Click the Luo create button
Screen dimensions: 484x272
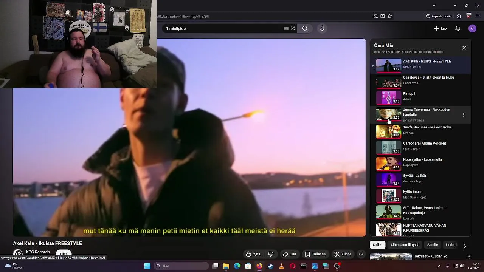[440, 28]
